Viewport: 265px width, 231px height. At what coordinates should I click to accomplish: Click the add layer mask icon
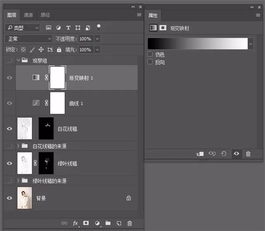point(86,223)
